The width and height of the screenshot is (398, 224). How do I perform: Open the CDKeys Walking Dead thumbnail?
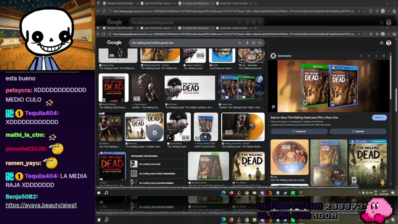[x=110, y=127]
